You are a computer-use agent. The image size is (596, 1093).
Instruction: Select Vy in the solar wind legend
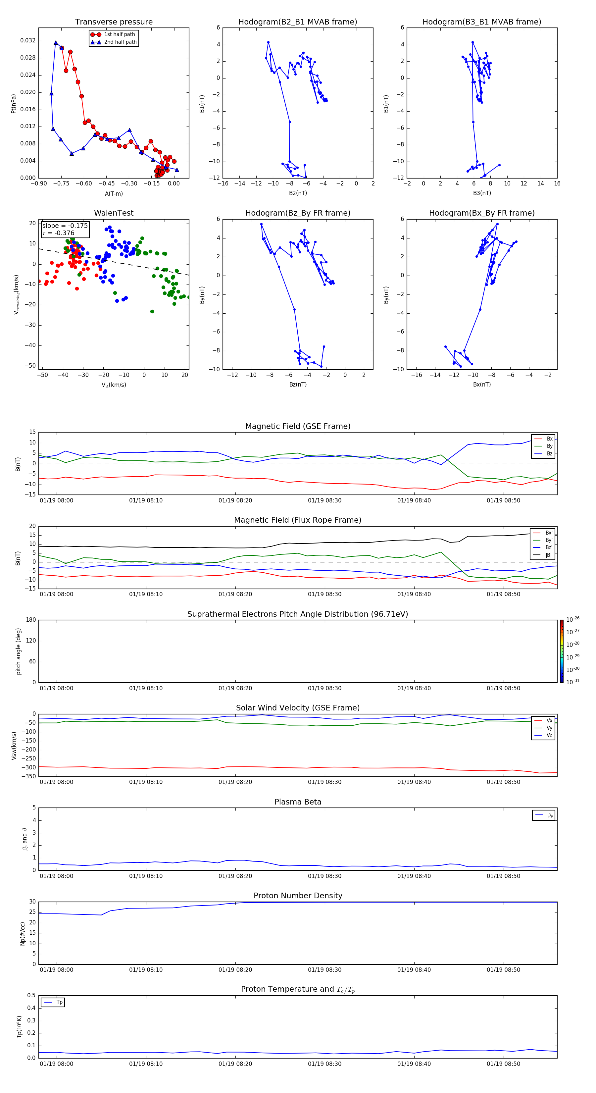[x=543, y=728]
